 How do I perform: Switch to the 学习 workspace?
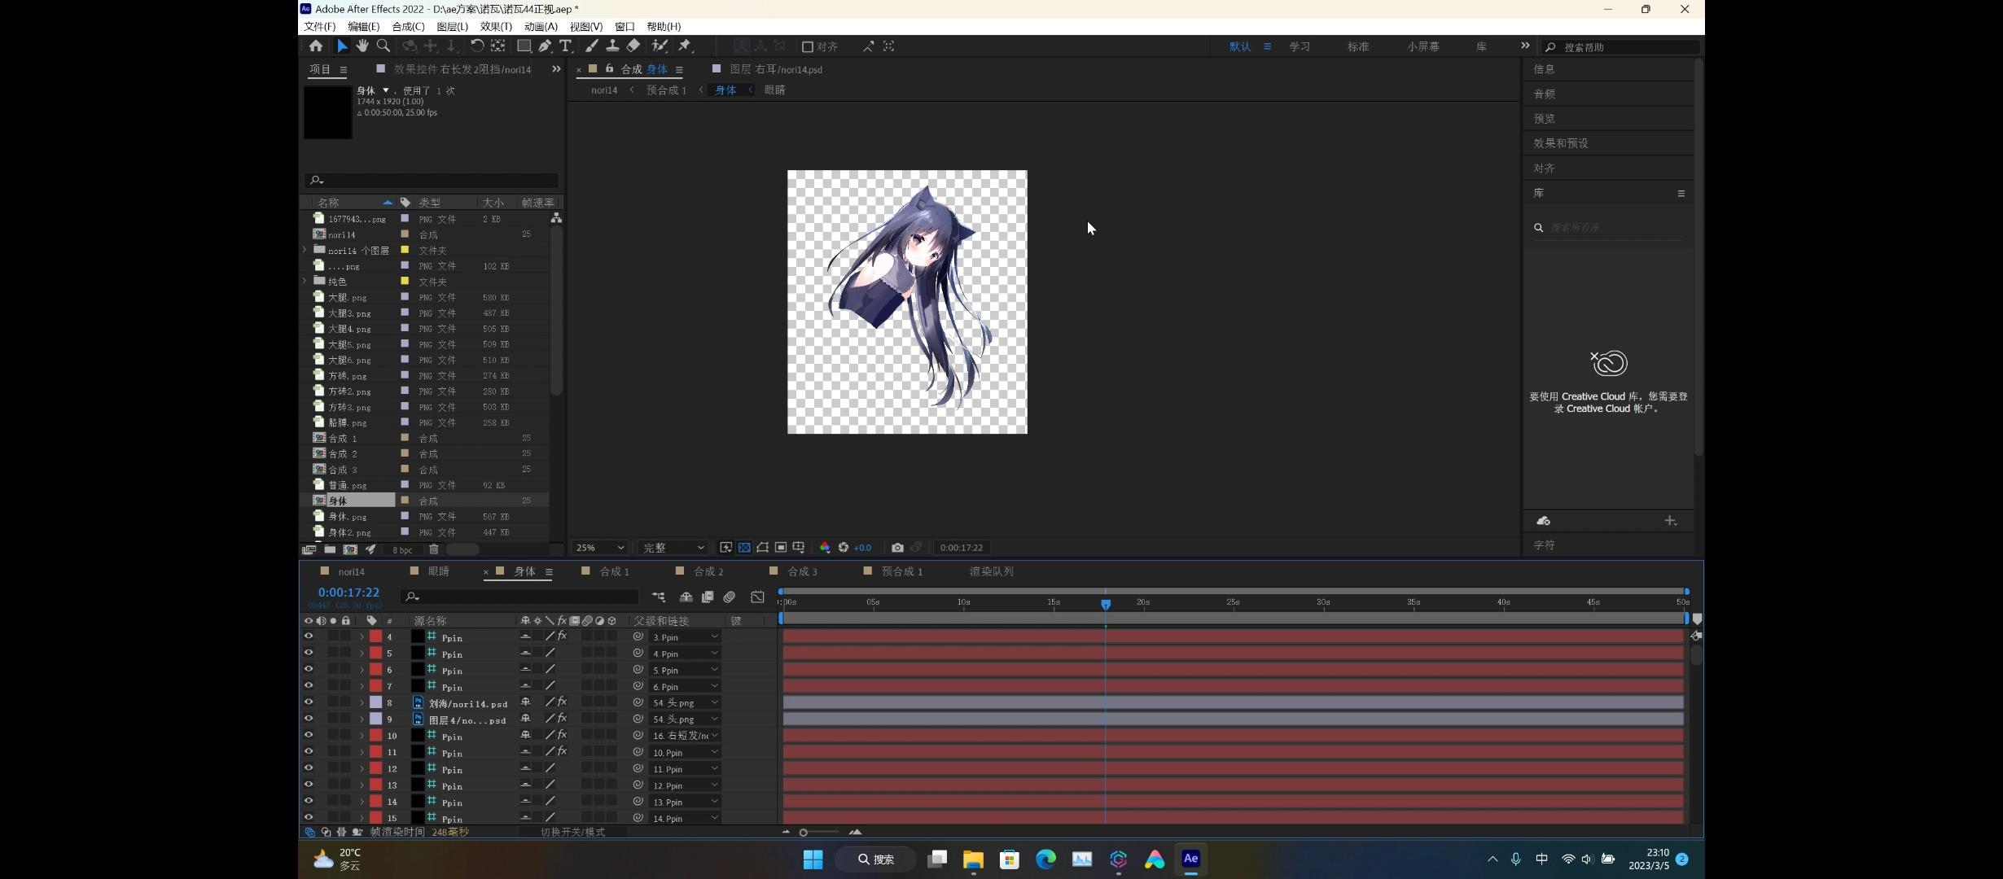click(1300, 46)
